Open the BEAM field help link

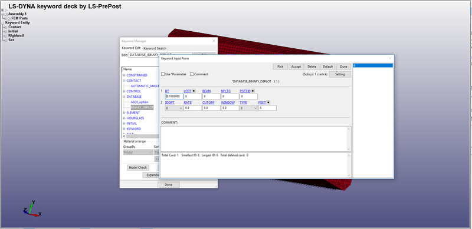pos(206,91)
